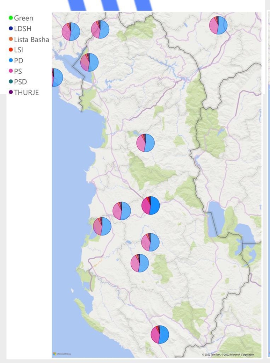Image resolution: width=270 pixels, height=363 pixels.
Task: Select the pie chart beside the northwestern lake
Action: coord(89,62)
